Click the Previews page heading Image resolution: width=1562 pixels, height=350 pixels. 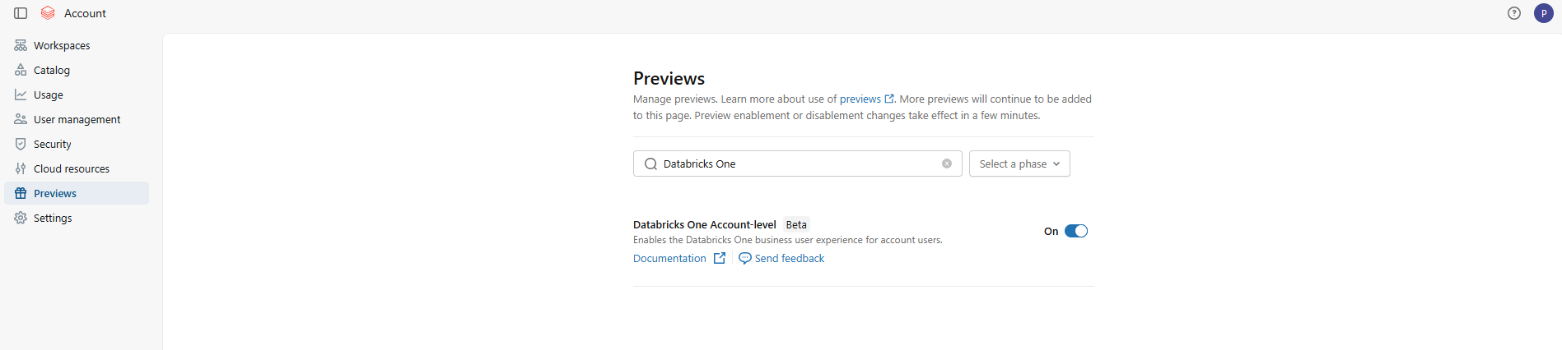click(x=669, y=78)
